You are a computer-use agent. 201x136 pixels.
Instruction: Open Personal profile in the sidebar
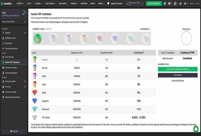(14, 81)
